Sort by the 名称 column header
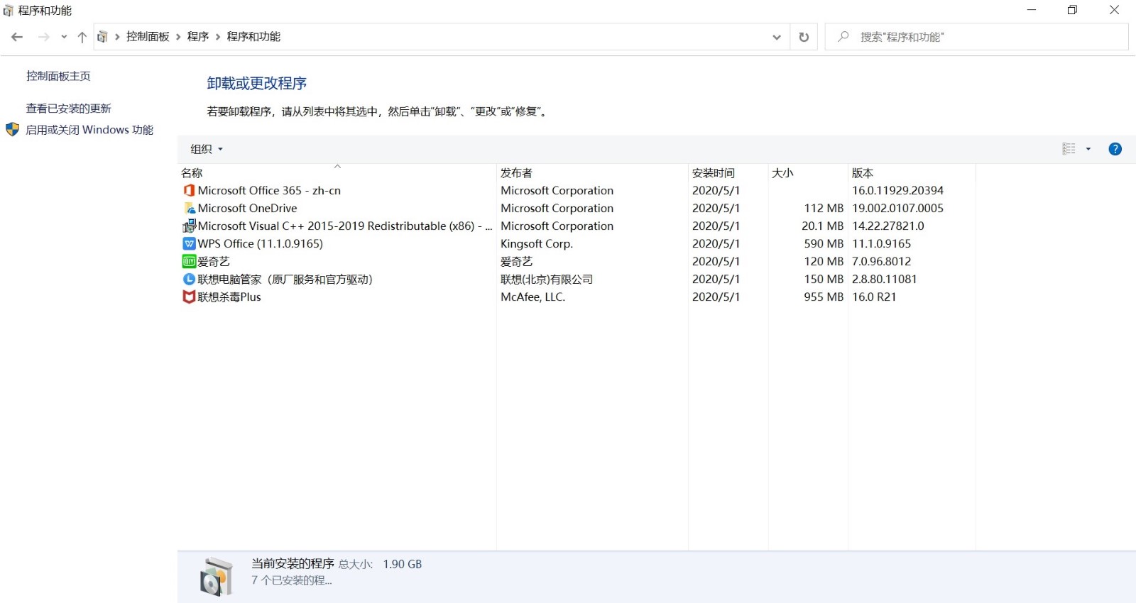Image resolution: width=1136 pixels, height=603 pixels. coord(337,173)
